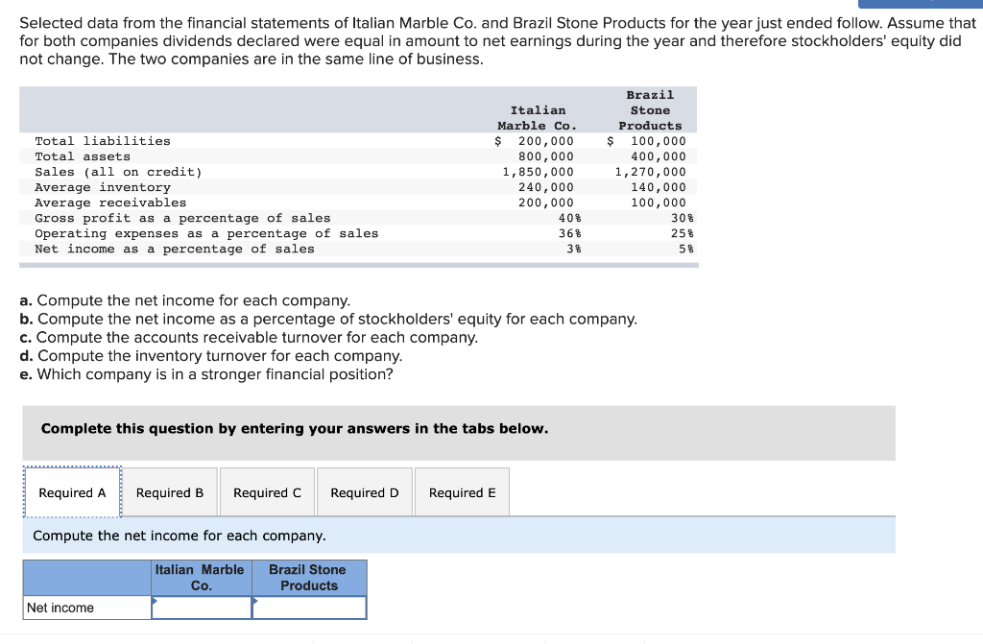Viewport: 983px width, 644px height.
Task: Click the Net income label in answer table
Action: coord(60,608)
